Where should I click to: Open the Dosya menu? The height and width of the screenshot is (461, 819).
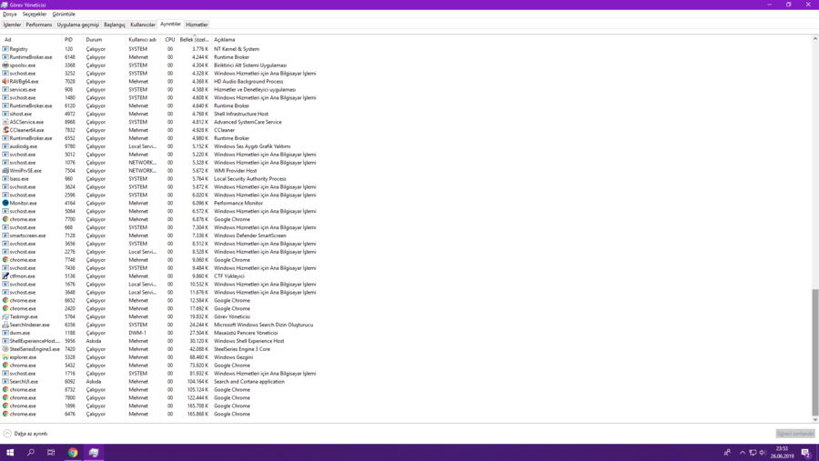[x=10, y=15]
